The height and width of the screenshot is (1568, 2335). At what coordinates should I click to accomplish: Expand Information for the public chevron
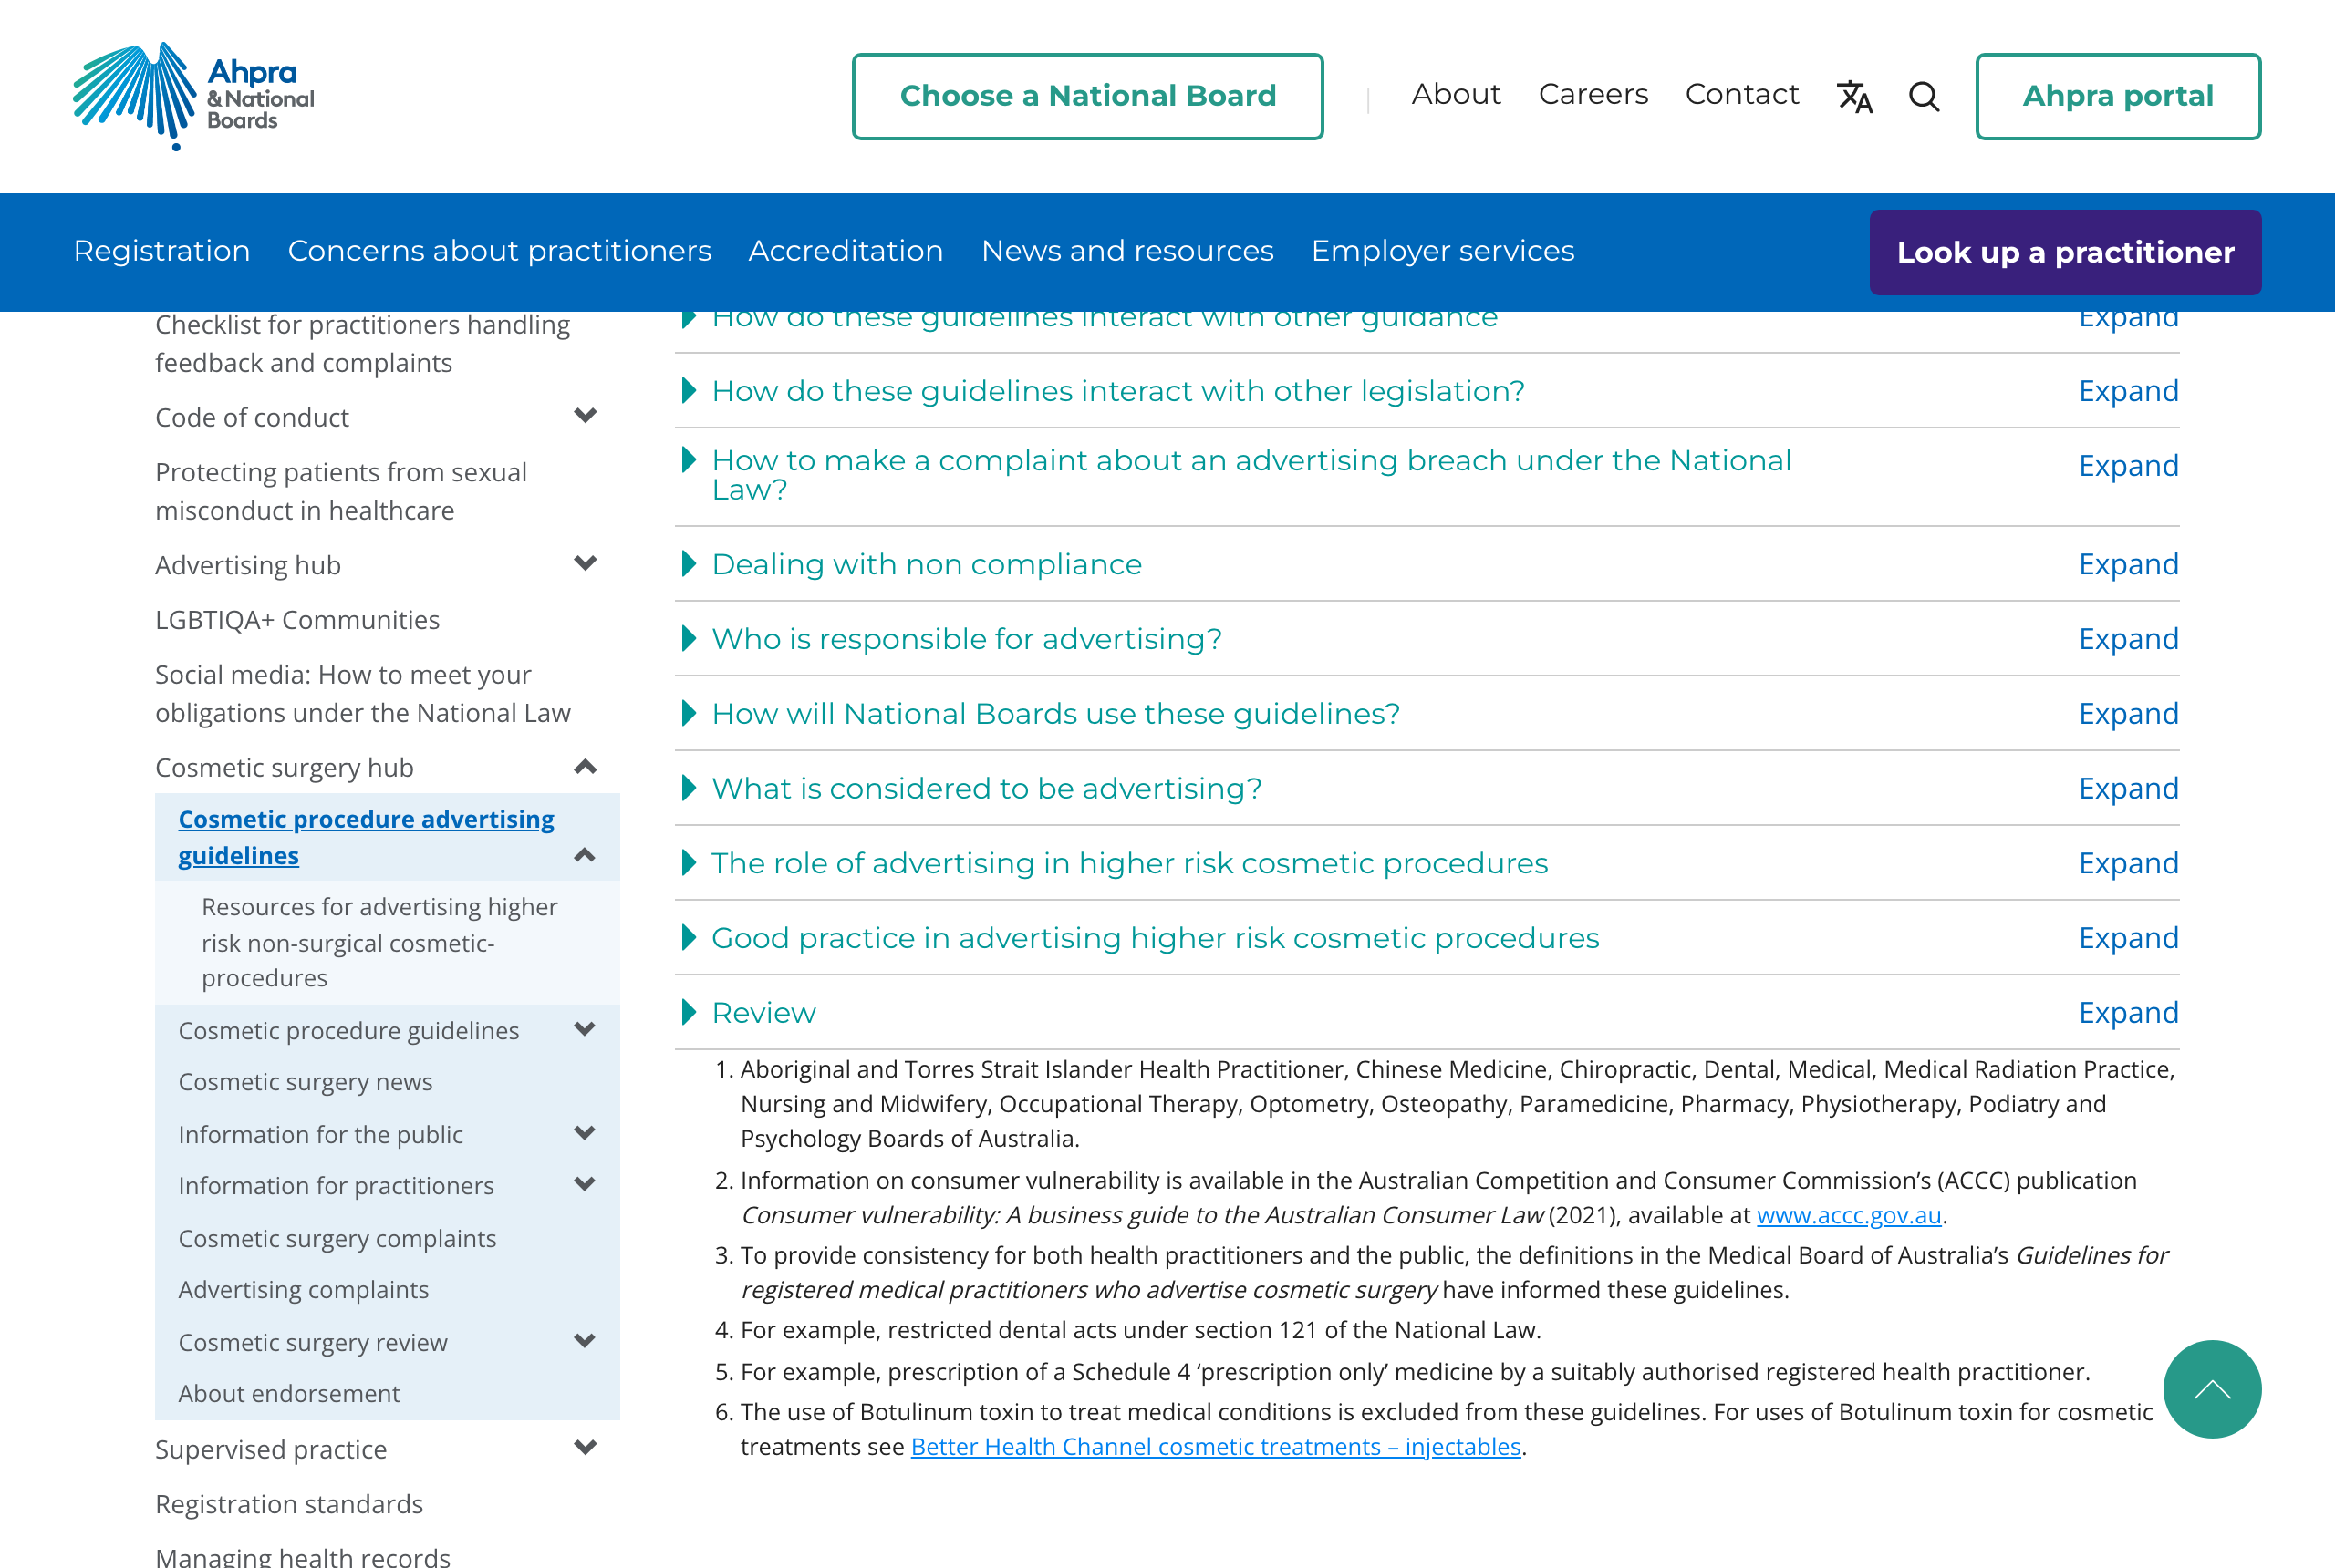tap(586, 1133)
